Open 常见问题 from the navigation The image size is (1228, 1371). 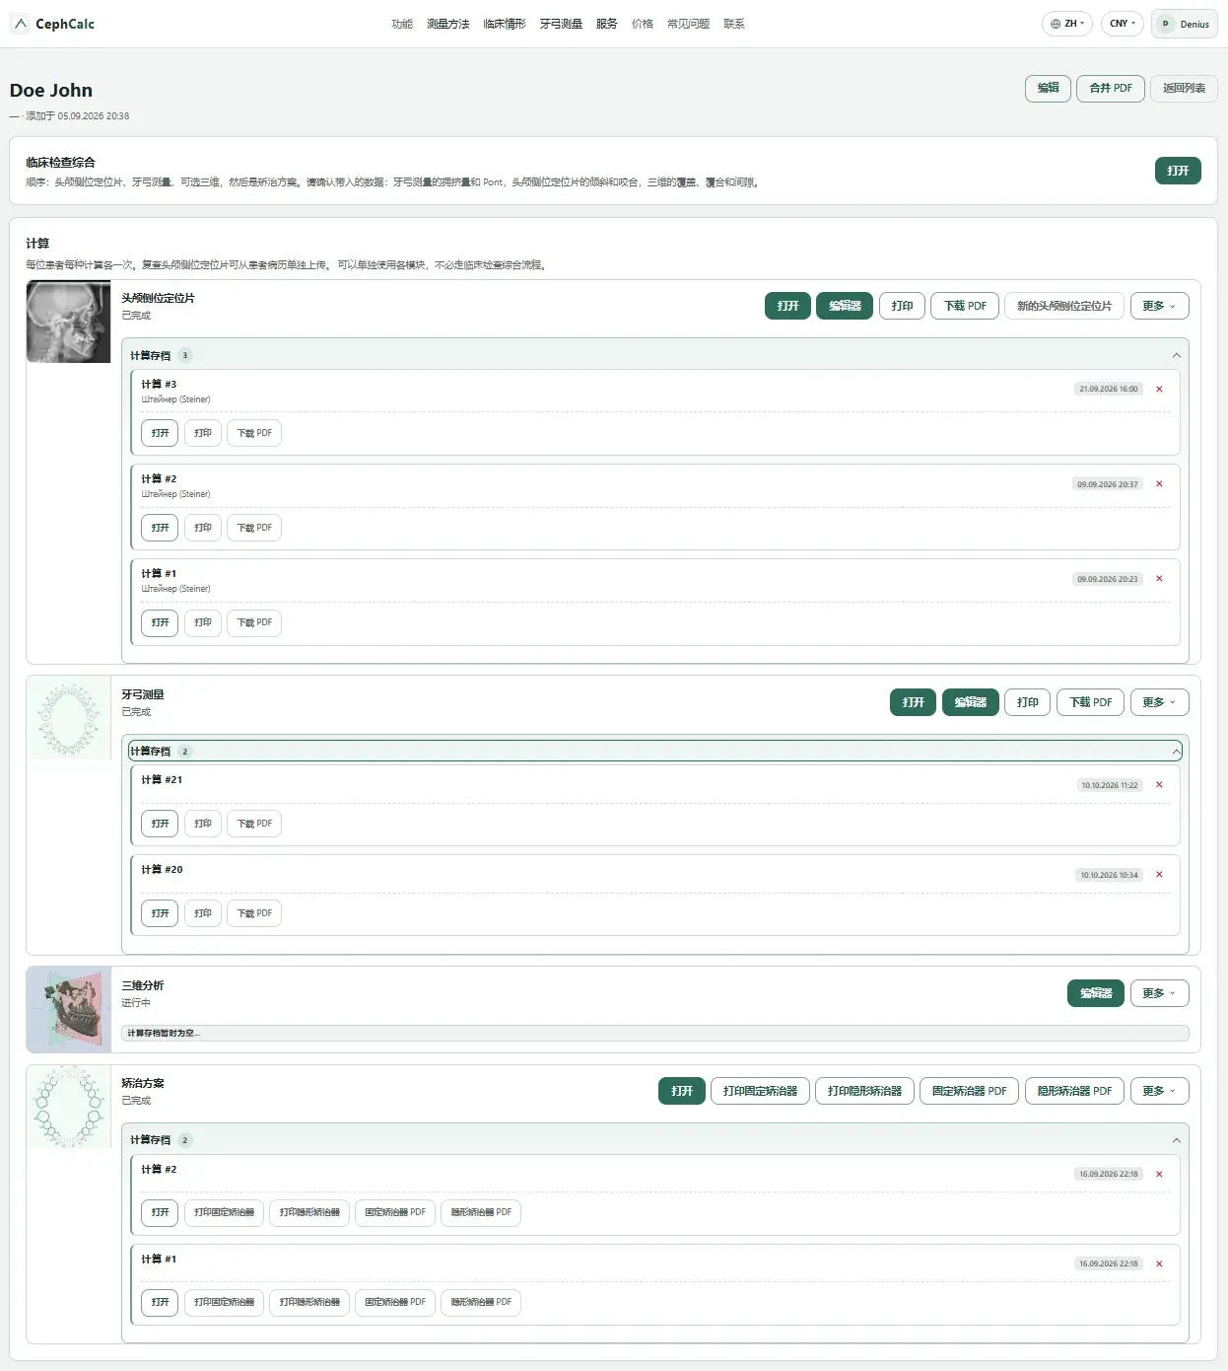point(688,24)
